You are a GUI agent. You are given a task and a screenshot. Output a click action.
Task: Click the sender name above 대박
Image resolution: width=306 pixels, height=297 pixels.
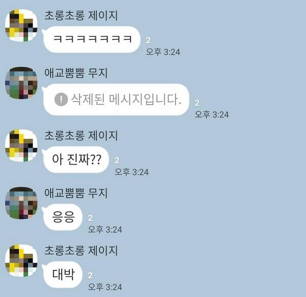point(81,251)
